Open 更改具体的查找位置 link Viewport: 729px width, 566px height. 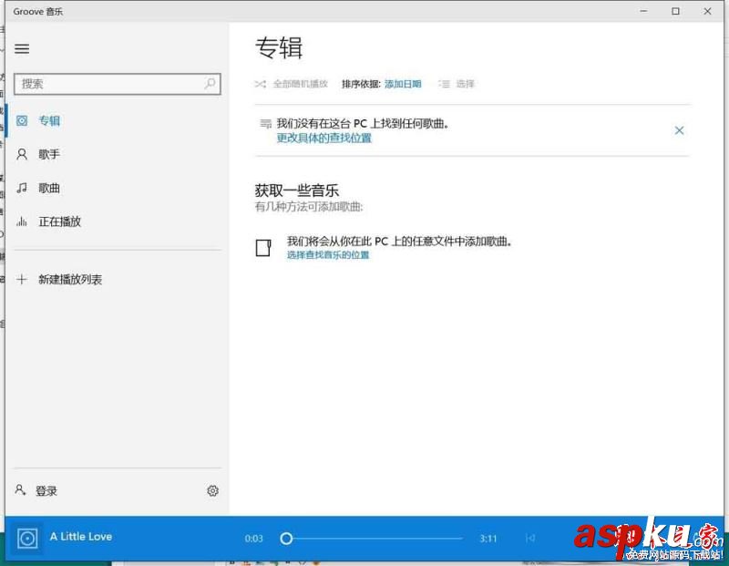point(326,139)
